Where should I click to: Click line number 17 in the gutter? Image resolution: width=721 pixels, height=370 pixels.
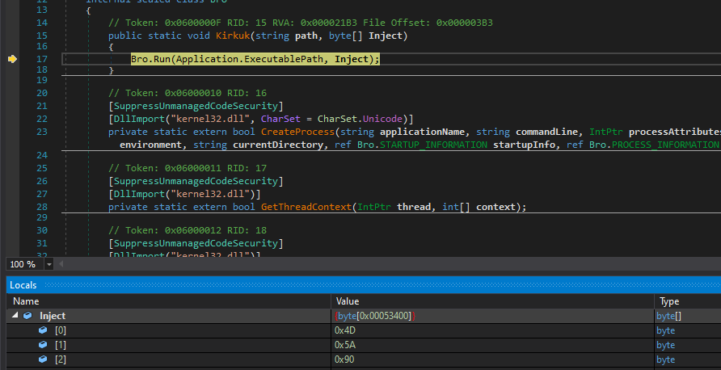42,59
